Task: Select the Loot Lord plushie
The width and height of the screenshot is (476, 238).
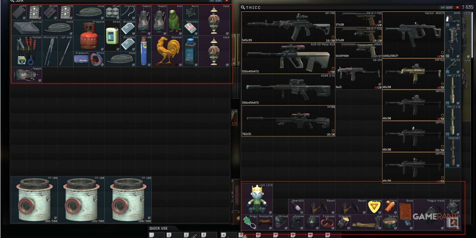Action: pyautogui.click(x=257, y=198)
